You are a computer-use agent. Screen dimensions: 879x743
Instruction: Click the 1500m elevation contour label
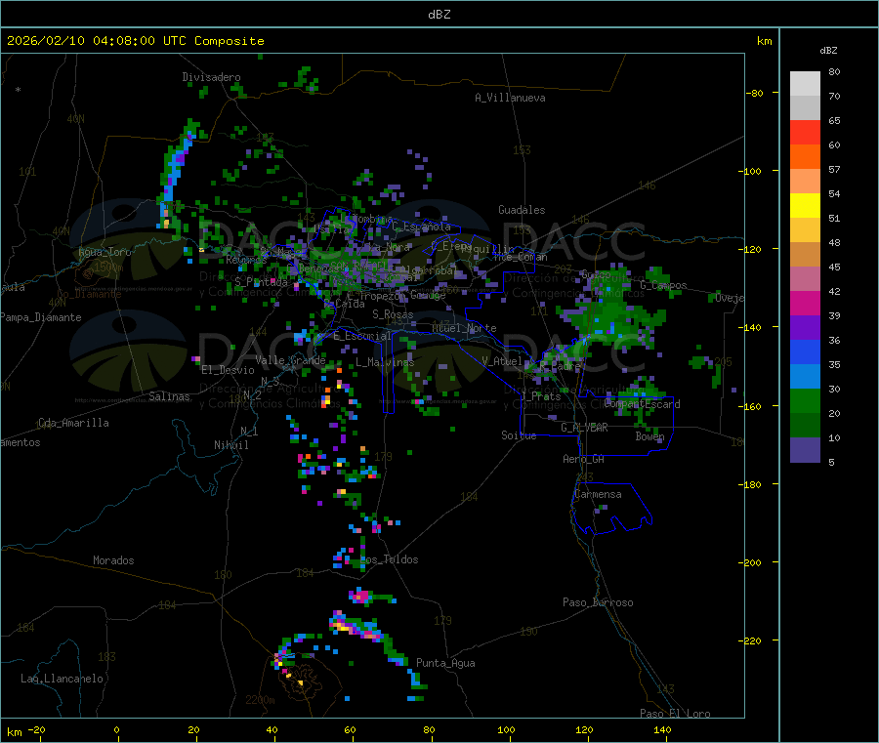point(108,268)
